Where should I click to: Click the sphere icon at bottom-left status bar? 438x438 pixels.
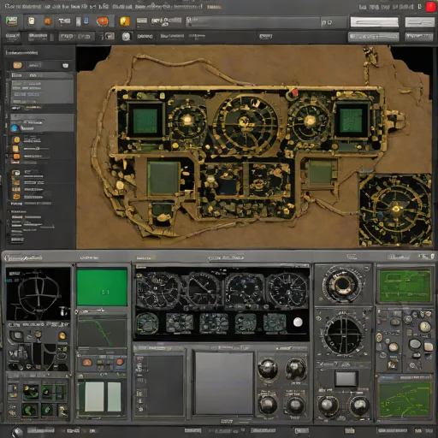(x=17, y=432)
